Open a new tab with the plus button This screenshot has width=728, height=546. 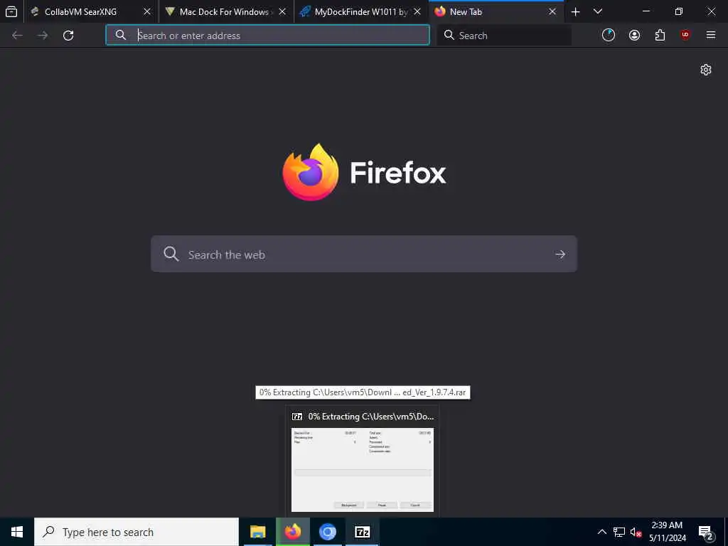575,11
